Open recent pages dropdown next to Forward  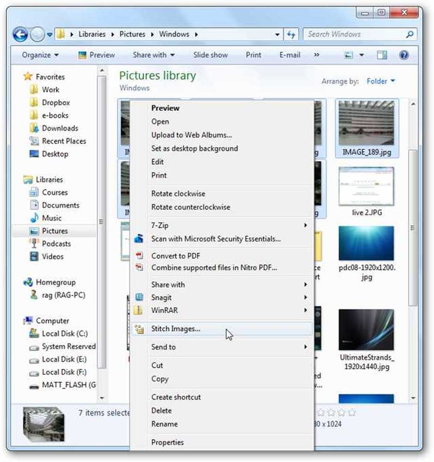pyautogui.click(x=49, y=35)
